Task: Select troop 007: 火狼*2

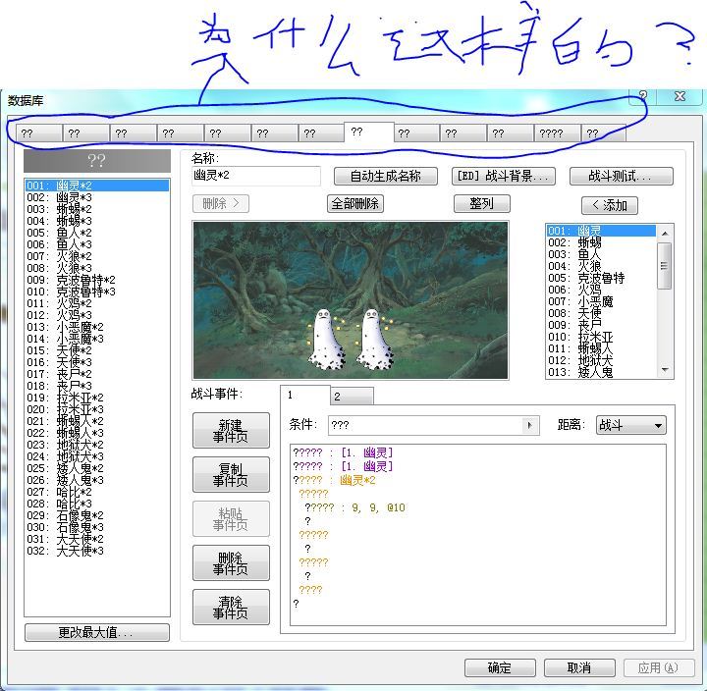Action: 97,256
